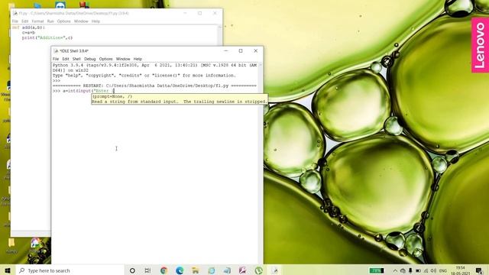The image size is (489, 275).
Task: Minimize the IDLE Shell window
Action: (x=226, y=51)
